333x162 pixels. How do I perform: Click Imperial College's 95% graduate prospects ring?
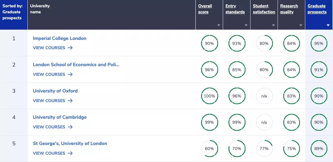point(319,43)
